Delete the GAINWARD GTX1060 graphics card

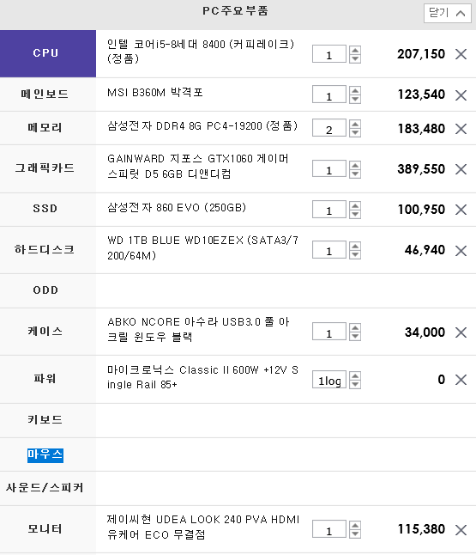point(461,169)
